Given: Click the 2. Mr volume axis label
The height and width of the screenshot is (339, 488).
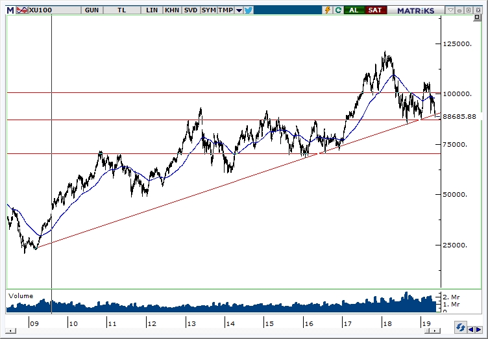Looking at the screenshot, I should pos(451,297).
